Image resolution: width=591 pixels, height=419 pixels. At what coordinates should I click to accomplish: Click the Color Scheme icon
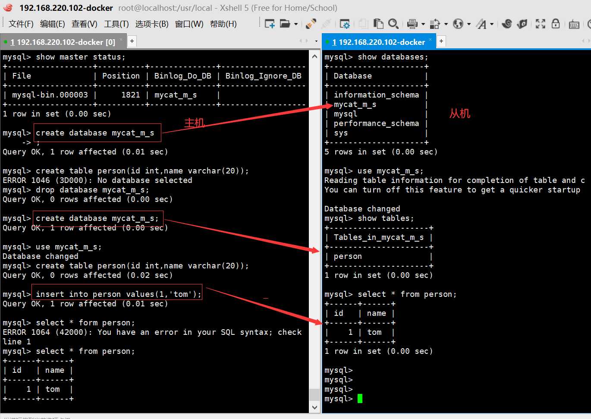[435, 24]
